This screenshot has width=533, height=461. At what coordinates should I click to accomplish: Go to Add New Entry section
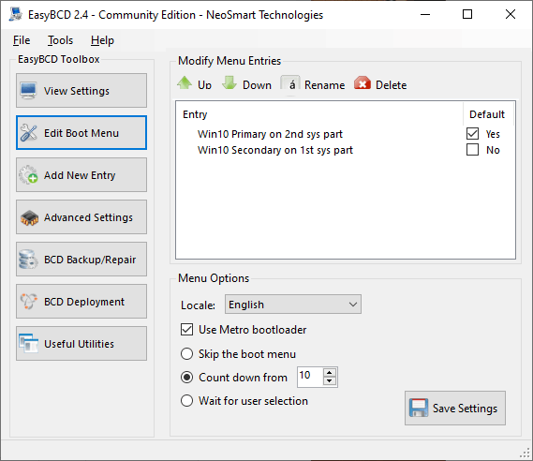click(x=81, y=174)
